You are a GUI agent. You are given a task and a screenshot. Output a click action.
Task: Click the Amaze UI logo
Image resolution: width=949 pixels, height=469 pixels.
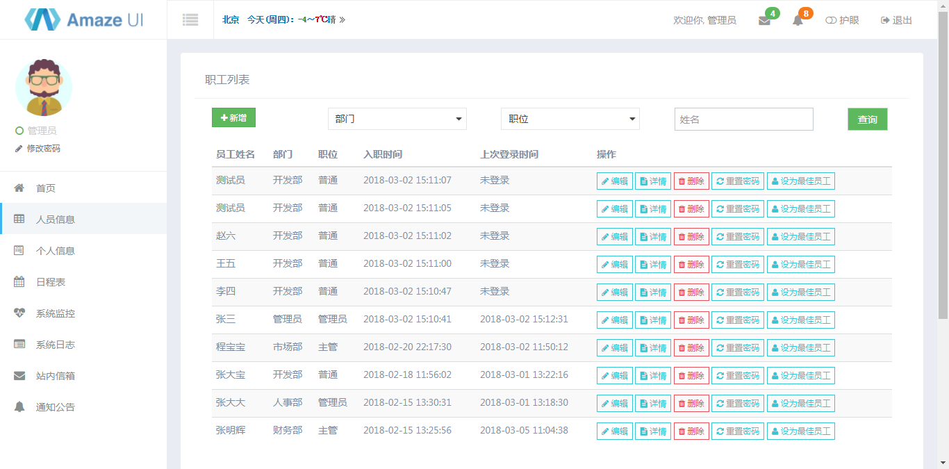(x=83, y=19)
